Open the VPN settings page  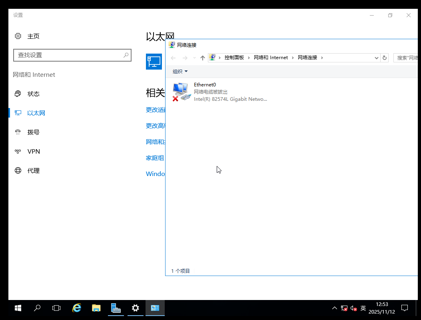click(x=34, y=151)
